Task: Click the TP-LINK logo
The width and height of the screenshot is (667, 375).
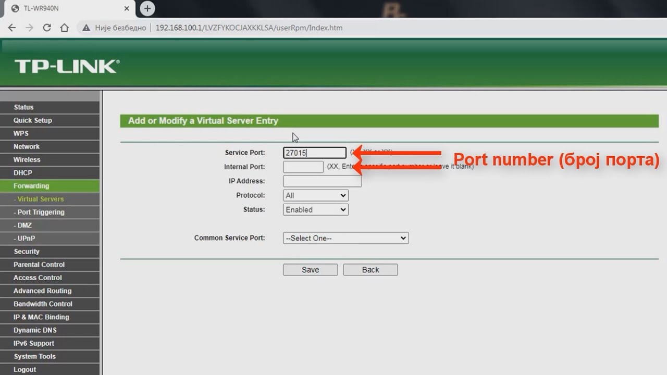Action: [x=67, y=66]
